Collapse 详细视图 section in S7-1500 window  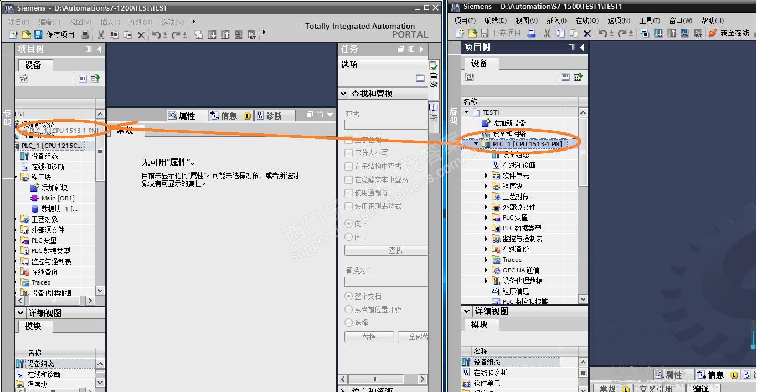coord(467,311)
